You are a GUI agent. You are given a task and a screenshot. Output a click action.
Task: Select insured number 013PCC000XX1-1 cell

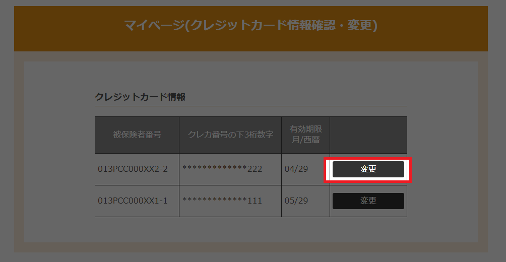pos(133,201)
